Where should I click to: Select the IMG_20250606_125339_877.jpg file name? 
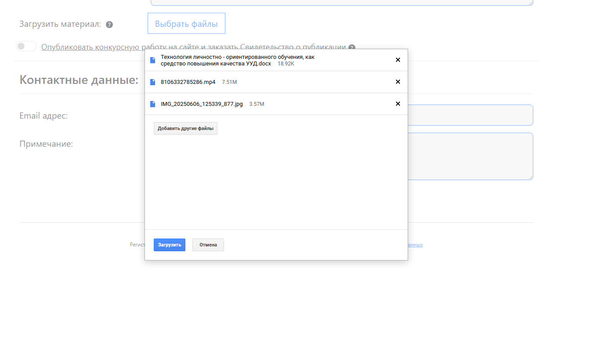[x=202, y=104]
